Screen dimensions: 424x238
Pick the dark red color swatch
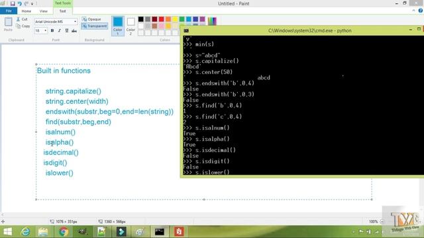coord(154,19)
